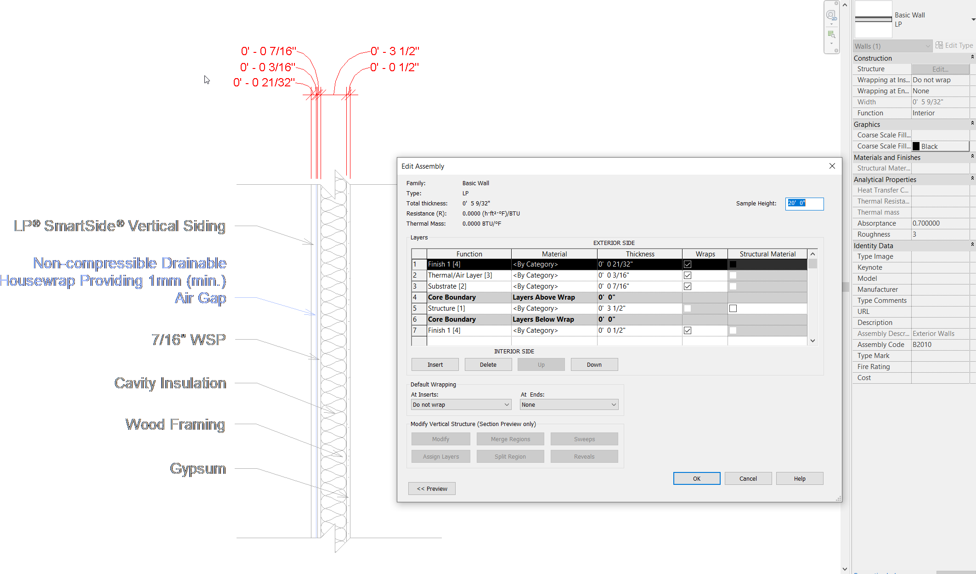Open the At Inserts wrapping dropdown
Screen dimensions: 976x574
pyautogui.click(x=461, y=404)
